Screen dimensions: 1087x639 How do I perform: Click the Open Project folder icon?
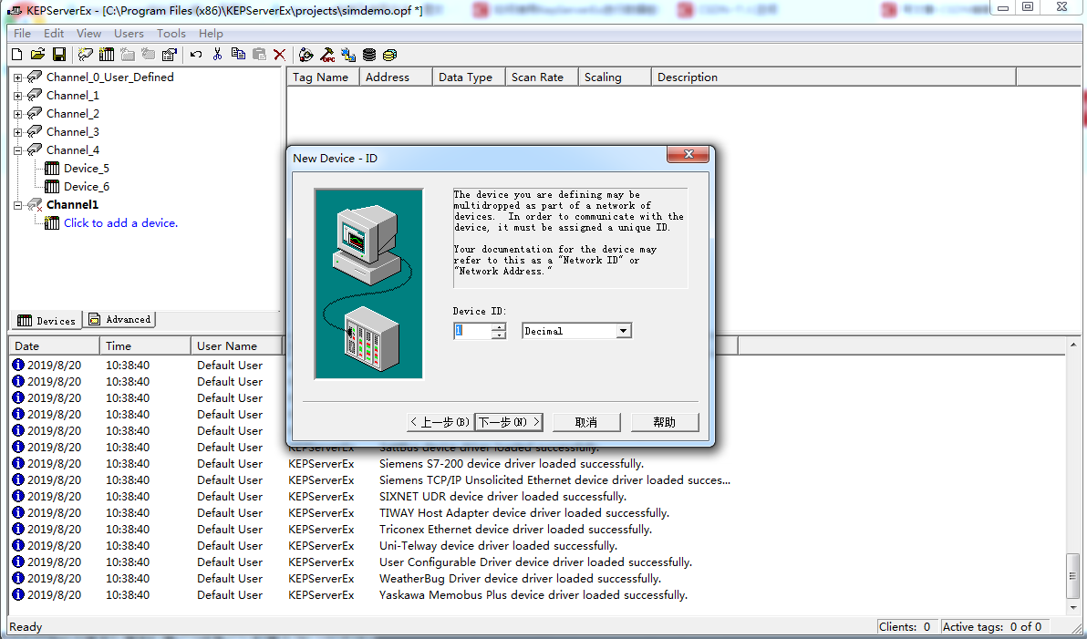pyautogui.click(x=37, y=54)
